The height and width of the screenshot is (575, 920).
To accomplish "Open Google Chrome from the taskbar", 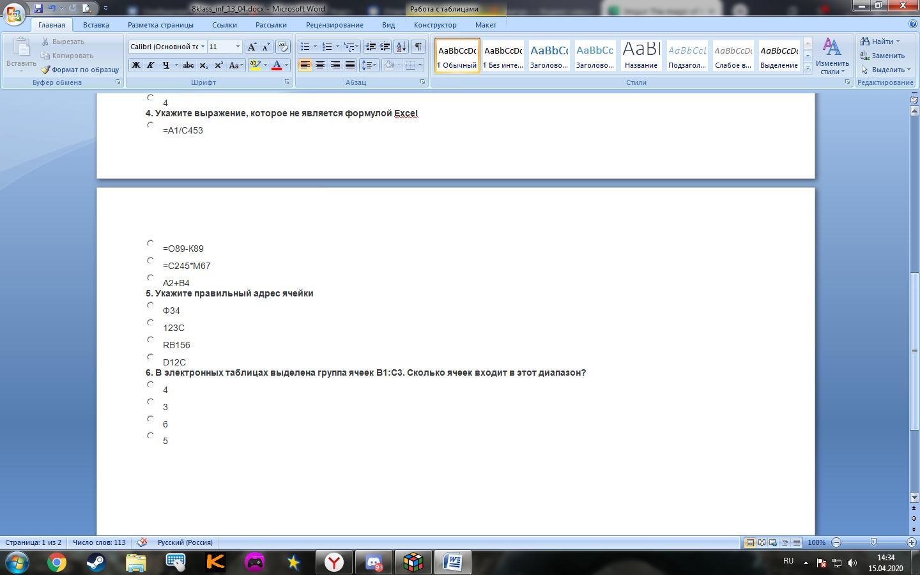I will click(56, 562).
